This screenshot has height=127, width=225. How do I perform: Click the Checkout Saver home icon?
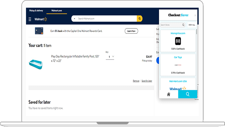[169, 94]
